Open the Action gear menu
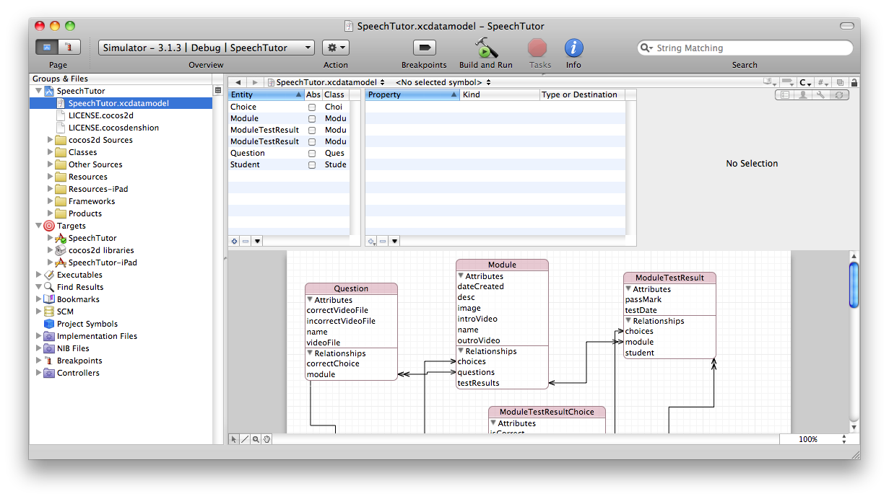Image resolution: width=889 pixels, height=499 pixels. click(336, 48)
